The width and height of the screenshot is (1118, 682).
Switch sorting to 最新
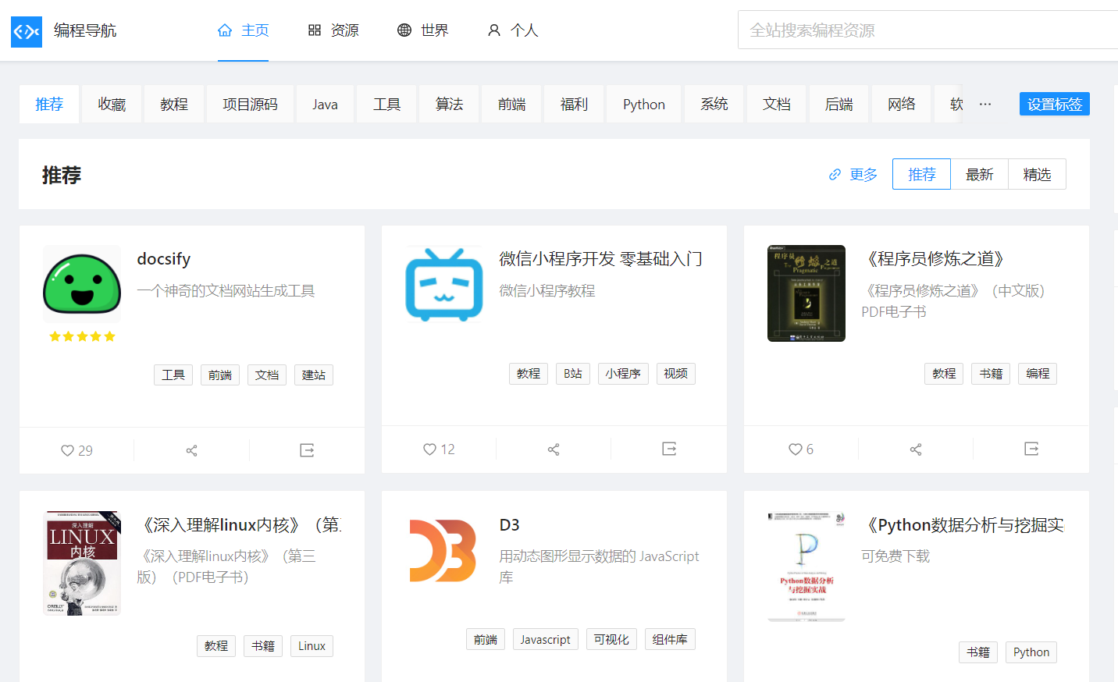tap(979, 174)
